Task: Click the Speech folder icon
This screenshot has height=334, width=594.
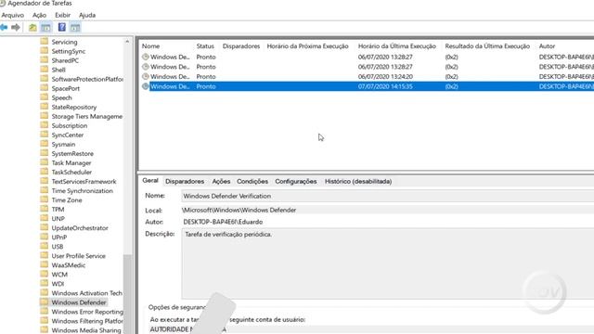Action: (x=45, y=97)
